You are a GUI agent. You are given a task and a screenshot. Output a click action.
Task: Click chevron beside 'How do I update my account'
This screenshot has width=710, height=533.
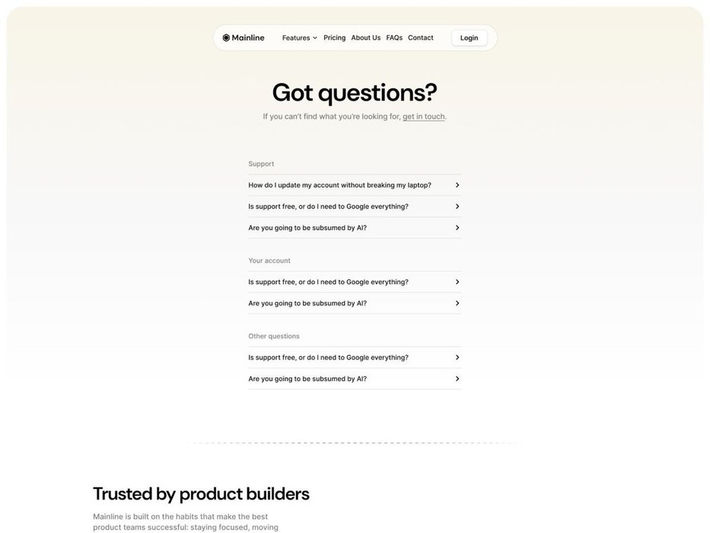click(457, 185)
